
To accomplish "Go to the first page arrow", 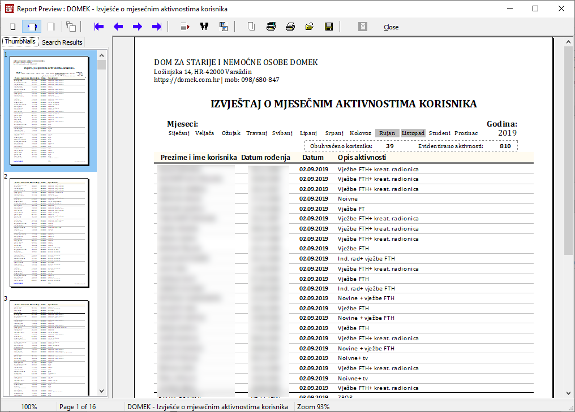I will coord(99,27).
